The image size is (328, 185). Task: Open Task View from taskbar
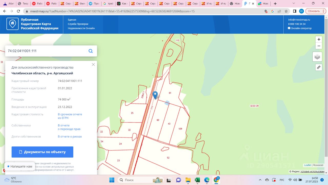click(169, 180)
